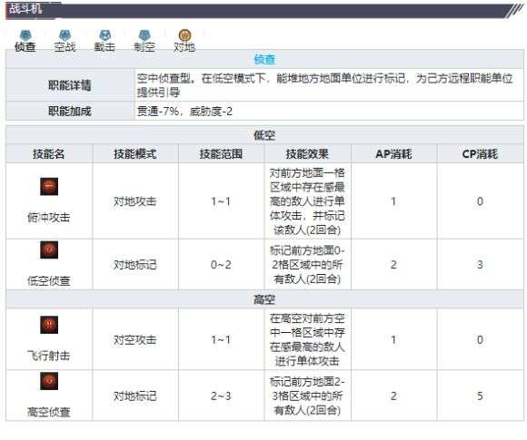
Task: Select the 俯冲攻击 skill name text
Action: click(x=49, y=218)
